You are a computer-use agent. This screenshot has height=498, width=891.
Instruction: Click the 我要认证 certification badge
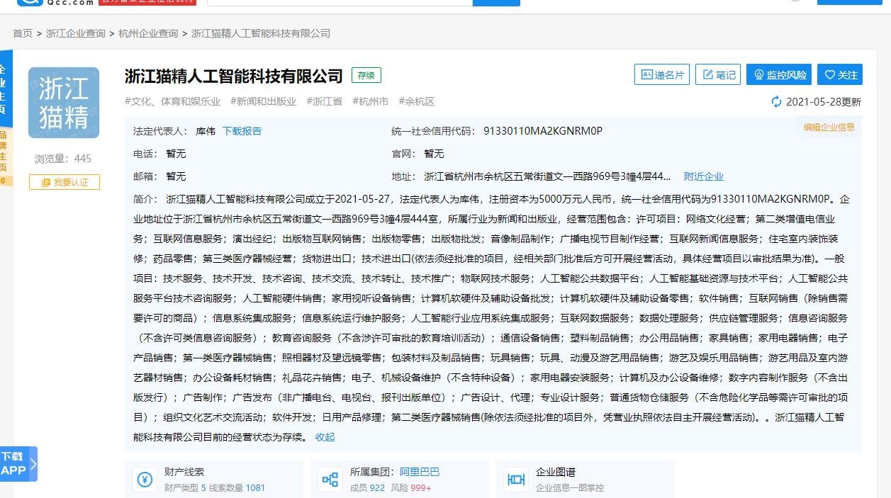(x=65, y=182)
